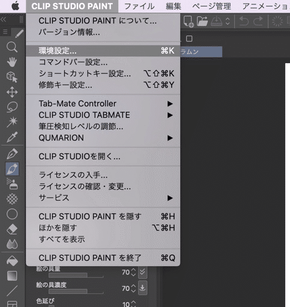Select the Figure circle tool
Viewport: 290px width, 307px height.
(12, 214)
